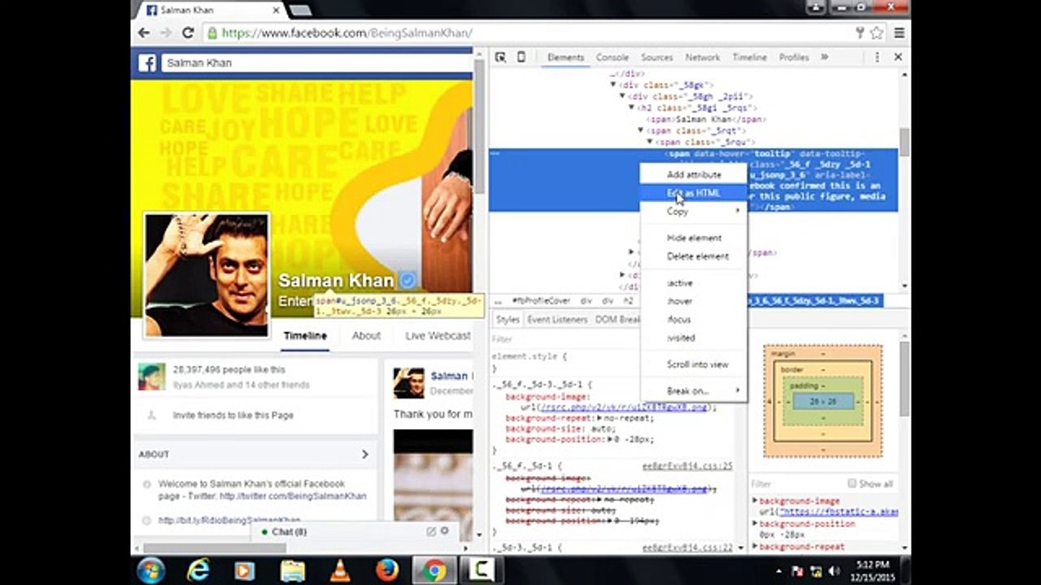1041x585 pixels.
Task: Click Salman Khan's profile picture thumbnail
Action: click(207, 275)
